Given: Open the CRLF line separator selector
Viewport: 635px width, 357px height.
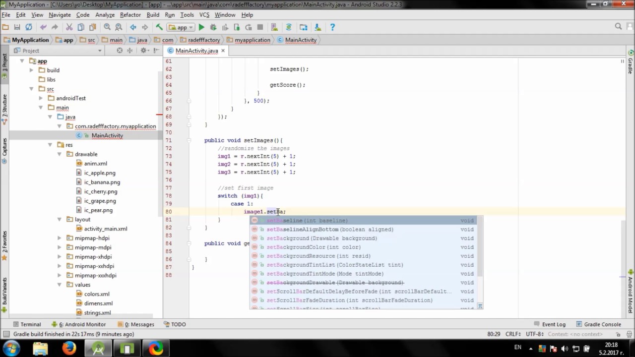Looking at the screenshot, I should (514, 334).
